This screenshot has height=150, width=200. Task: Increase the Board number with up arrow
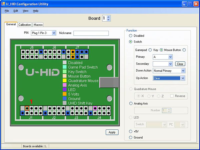pyautogui.click(x=108, y=17)
